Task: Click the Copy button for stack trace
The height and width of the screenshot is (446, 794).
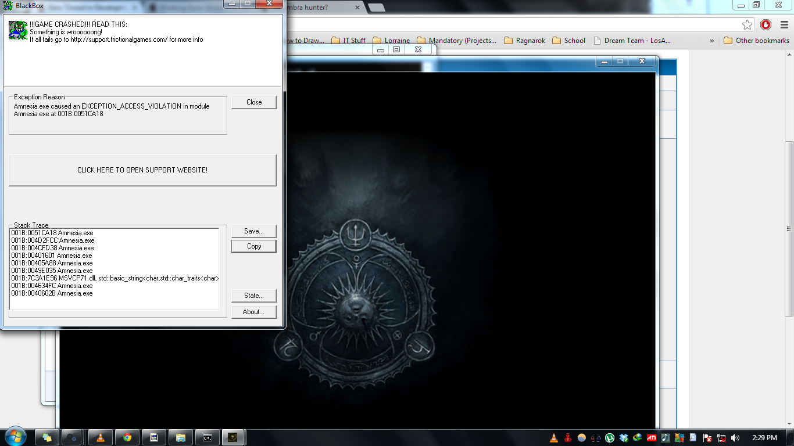Action: pos(253,246)
